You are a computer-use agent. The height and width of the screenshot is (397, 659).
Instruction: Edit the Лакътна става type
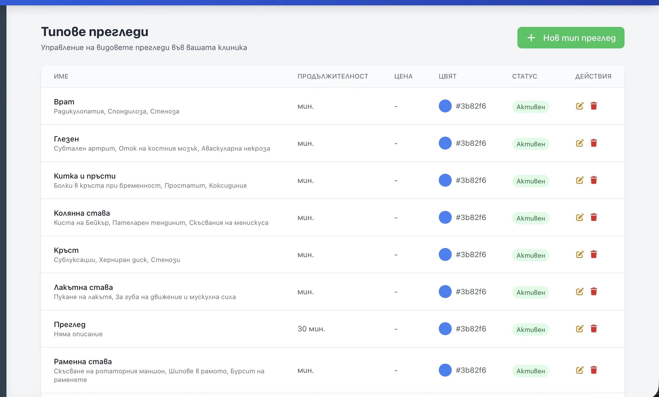580,292
